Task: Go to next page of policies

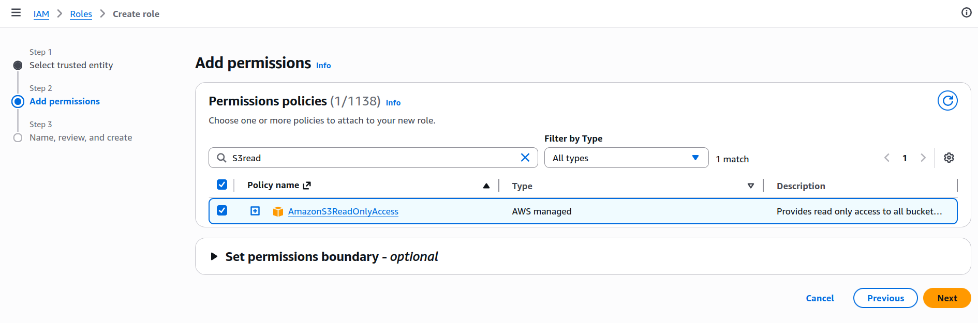Action: (x=923, y=158)
